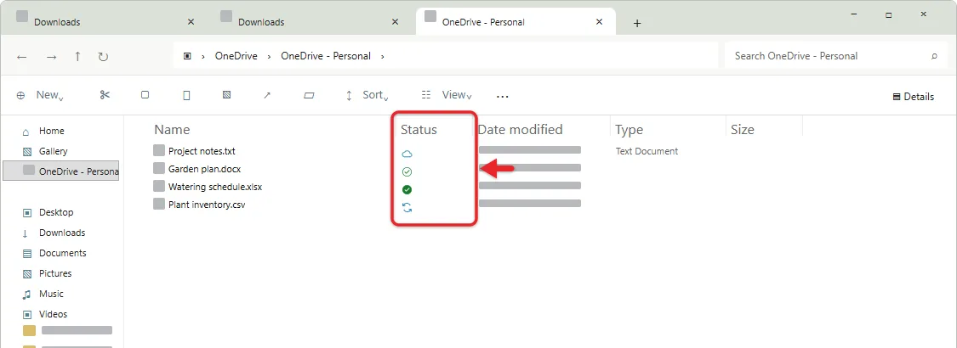The height and width of the screenshot is (348, 957).
Task: Open the Sort dropdown menu
Action: [367, 95]
